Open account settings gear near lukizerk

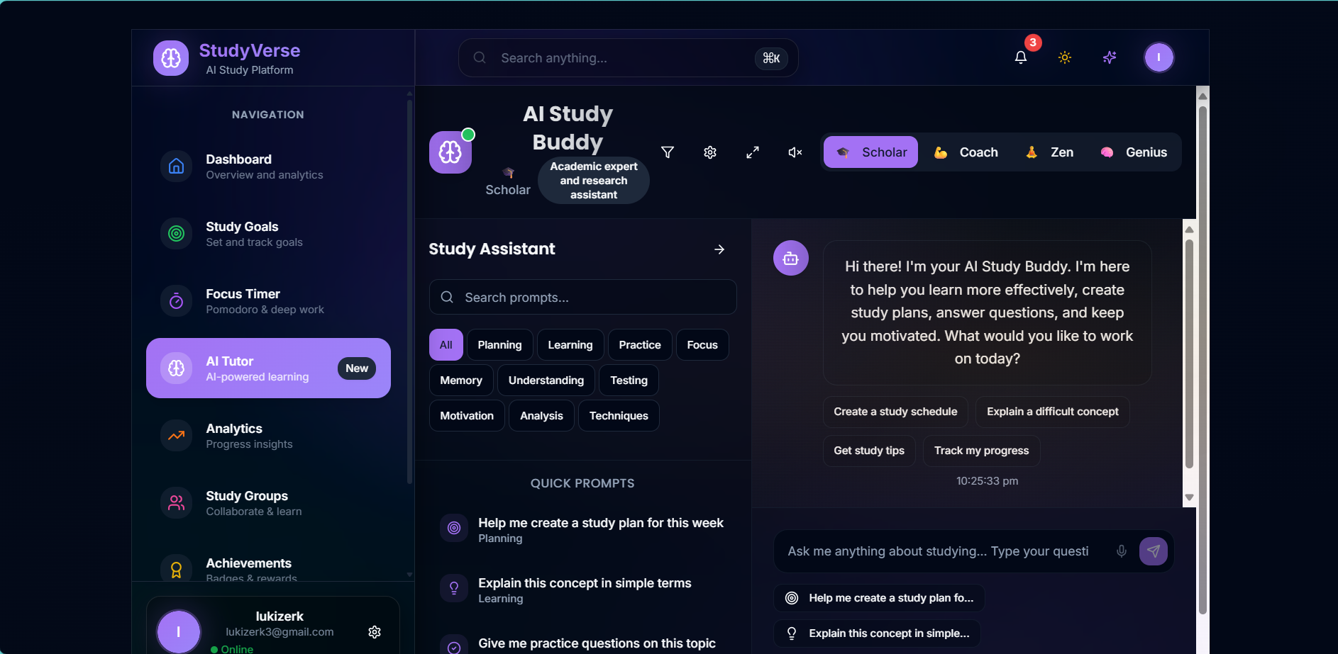point(375,632)
